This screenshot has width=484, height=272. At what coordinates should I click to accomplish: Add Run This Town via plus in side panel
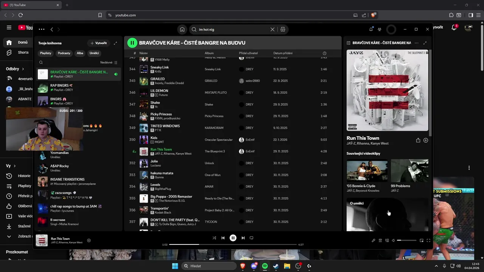[x=426, y=140]
